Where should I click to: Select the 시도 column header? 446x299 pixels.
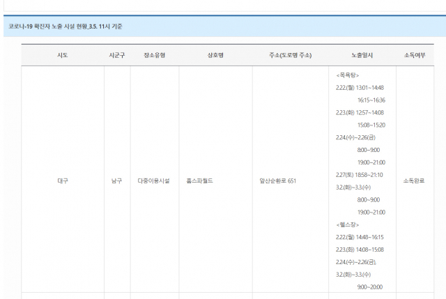(63, 55)
